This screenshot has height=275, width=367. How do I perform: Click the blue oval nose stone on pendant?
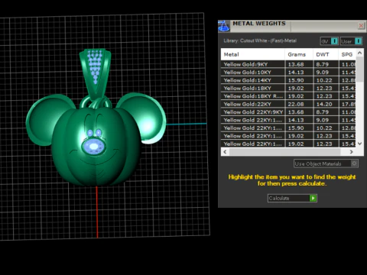(94, 147)
